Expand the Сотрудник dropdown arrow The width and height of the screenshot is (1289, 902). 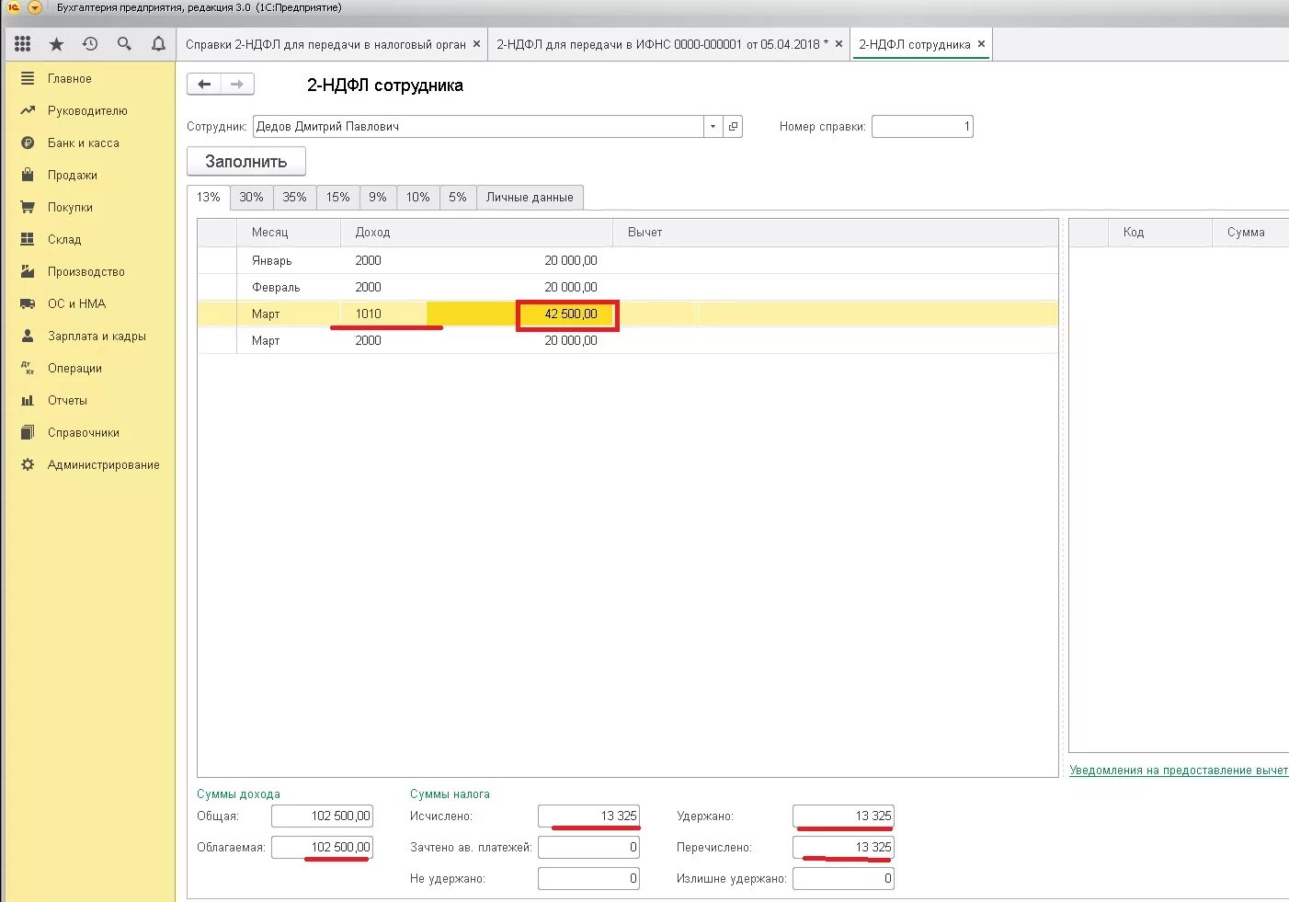point(713,127)
